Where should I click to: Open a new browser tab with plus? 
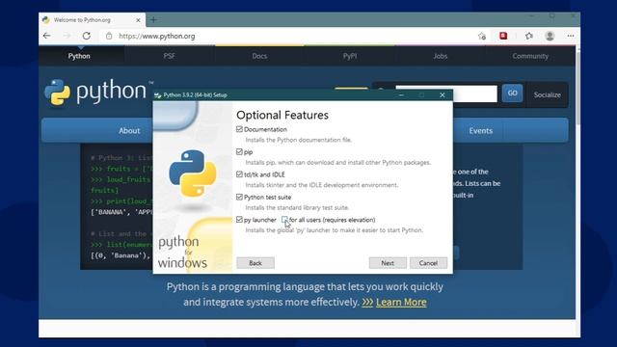pyautogui.click(x=153, y=19)
